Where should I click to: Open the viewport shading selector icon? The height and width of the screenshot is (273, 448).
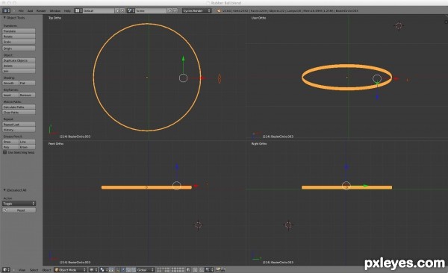[x=93, y=269]
